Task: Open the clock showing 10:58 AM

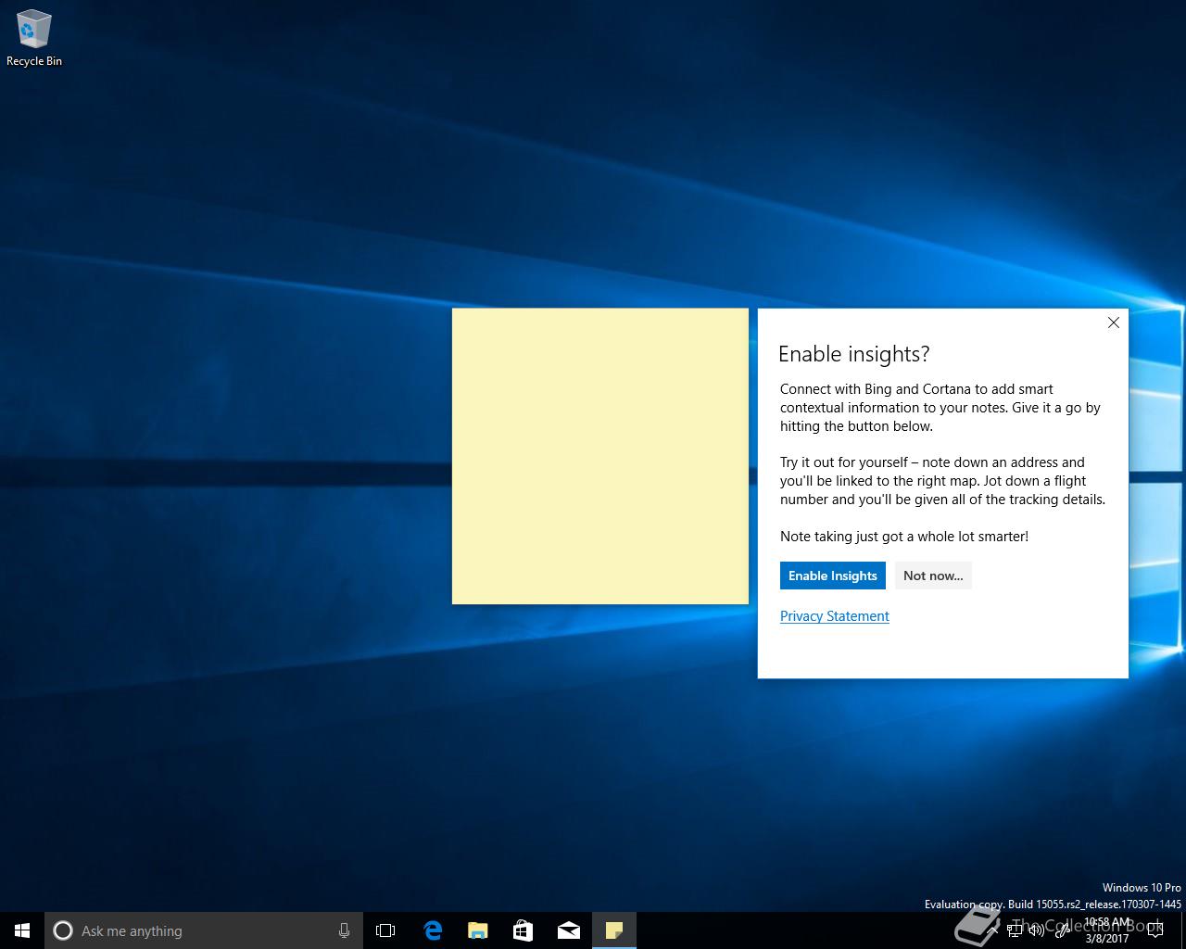Action: (1107, 930)
